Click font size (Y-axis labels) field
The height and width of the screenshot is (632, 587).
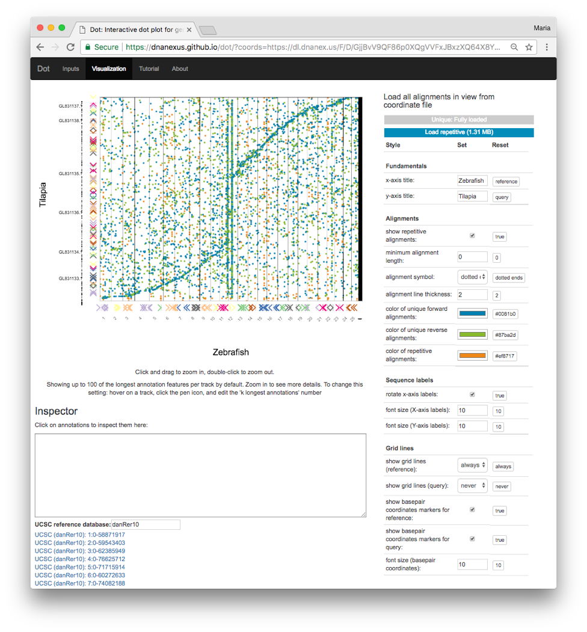[x=472, y=426]
